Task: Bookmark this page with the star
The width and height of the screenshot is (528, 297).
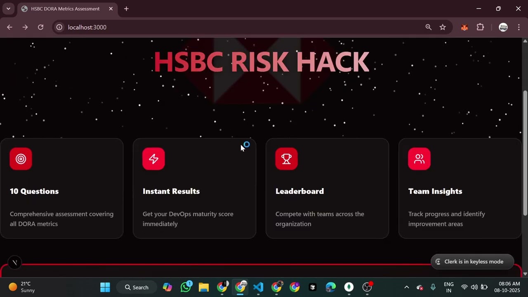Action: (443, 27)
